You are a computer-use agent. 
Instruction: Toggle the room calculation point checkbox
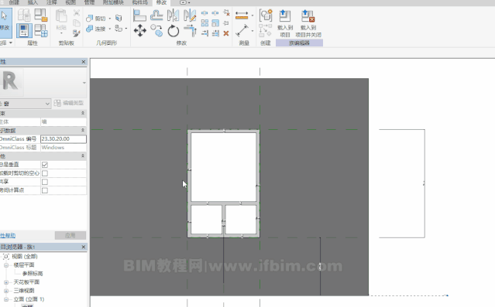tap(45, 190)
